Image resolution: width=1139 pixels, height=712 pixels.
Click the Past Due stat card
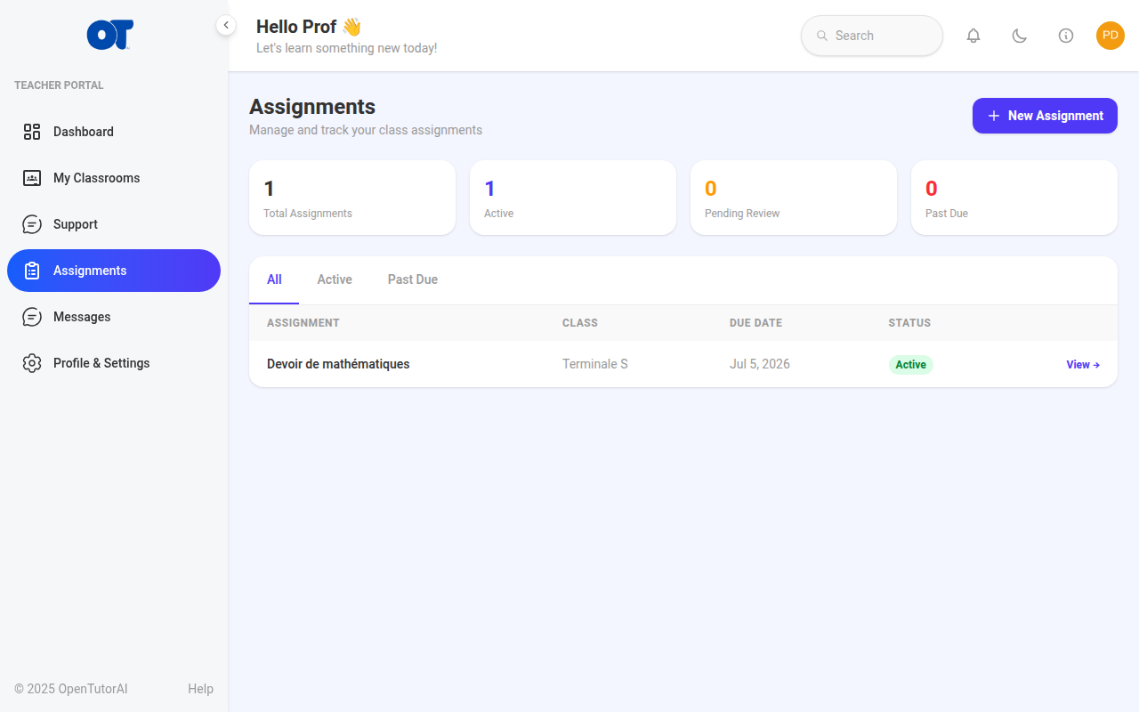pyautogui.click(x=1014, y=198)
